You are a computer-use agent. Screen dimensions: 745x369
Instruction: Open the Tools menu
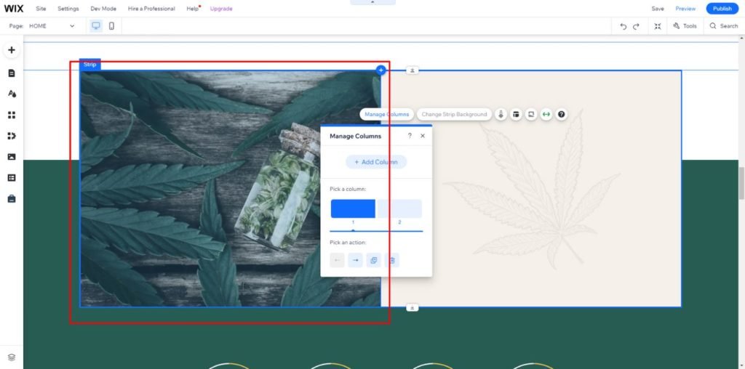click(x=685, y=26)
